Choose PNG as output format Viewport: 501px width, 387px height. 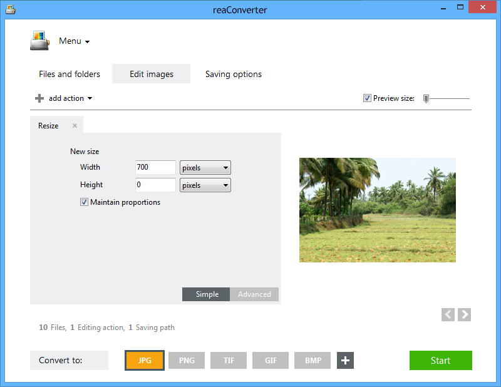click(x=187, y=361)
